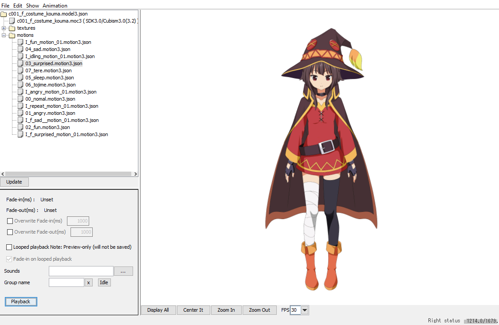Screen dimensions: 499x325
Task: Click file icon of I_idling_motion_01.motion3.json
Action: (x=21, y=56)
